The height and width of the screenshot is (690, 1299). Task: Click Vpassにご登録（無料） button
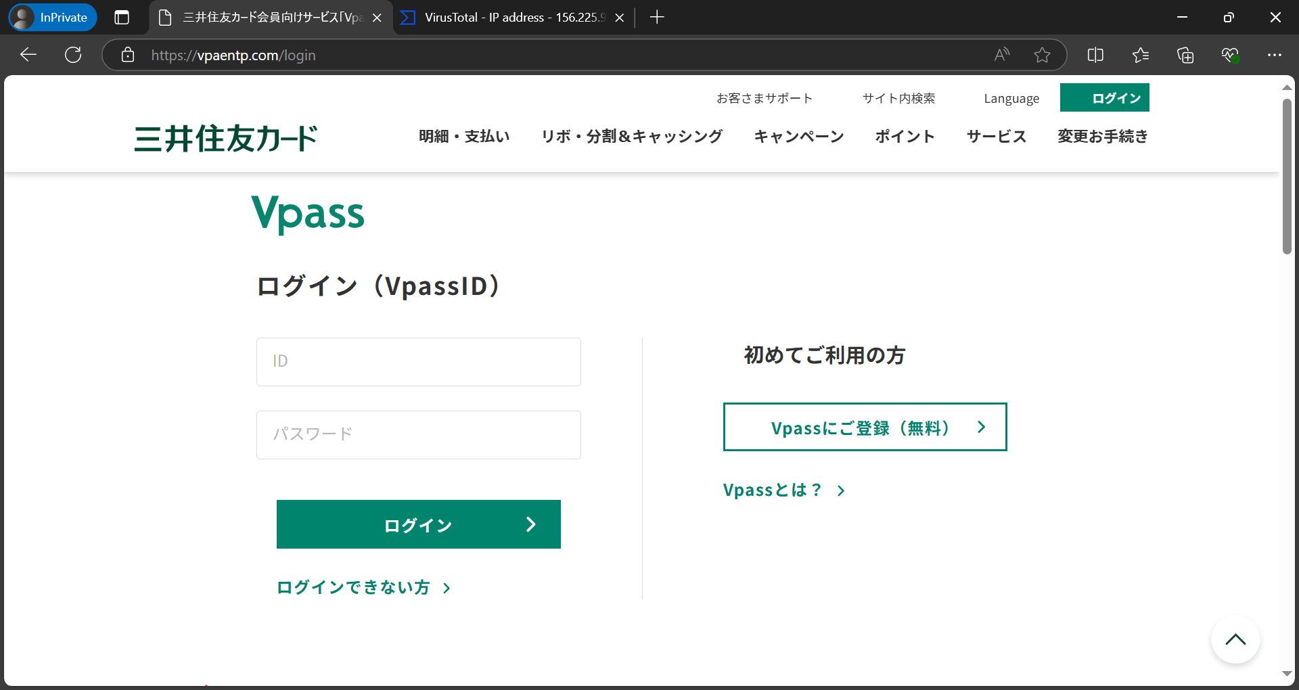click(x=865, y=427)
